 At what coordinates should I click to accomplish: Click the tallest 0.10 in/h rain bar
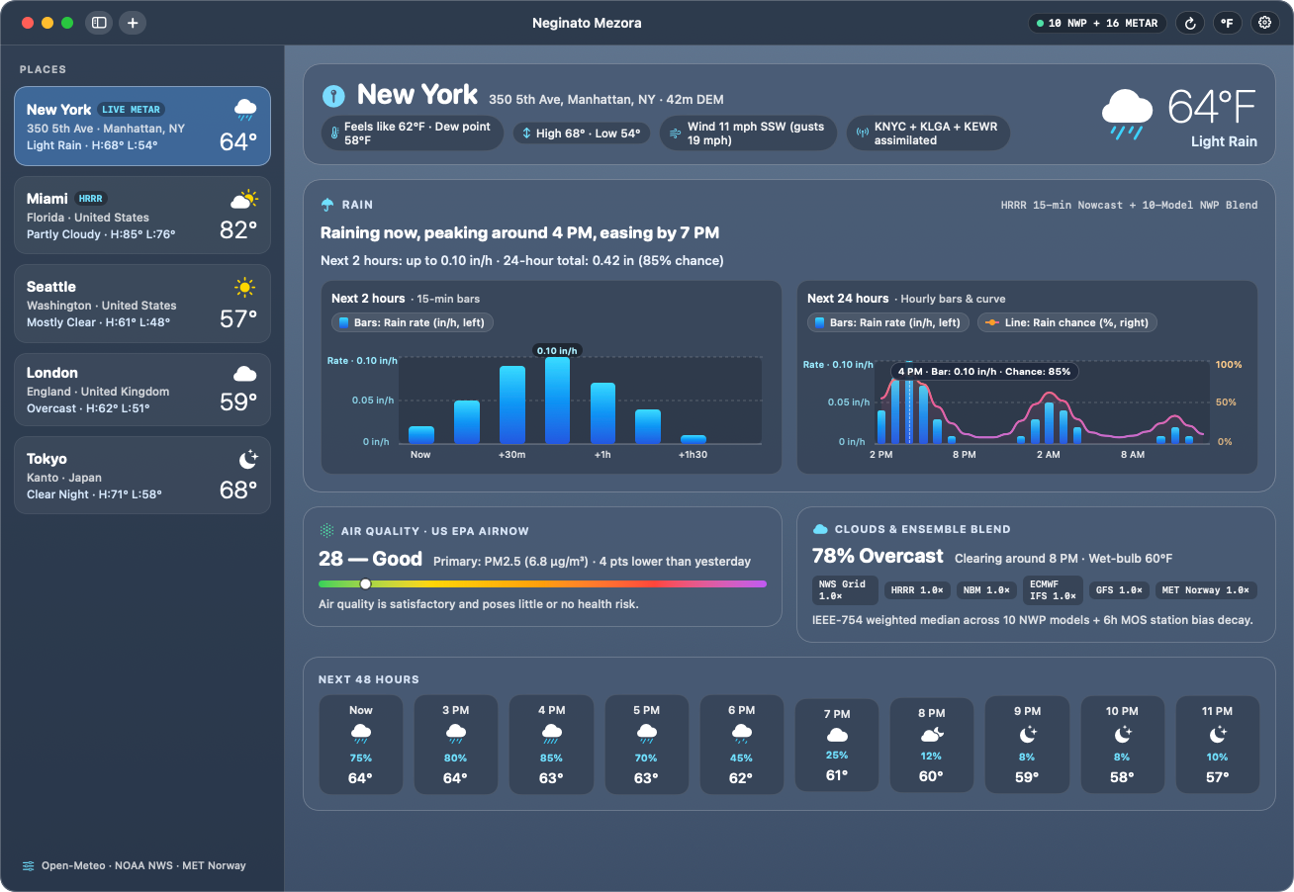(x=557, y=401)
